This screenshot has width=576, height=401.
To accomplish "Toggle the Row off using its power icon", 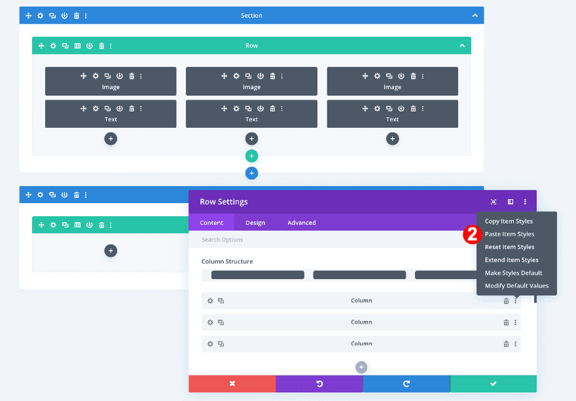I will [x=90, y=46].
